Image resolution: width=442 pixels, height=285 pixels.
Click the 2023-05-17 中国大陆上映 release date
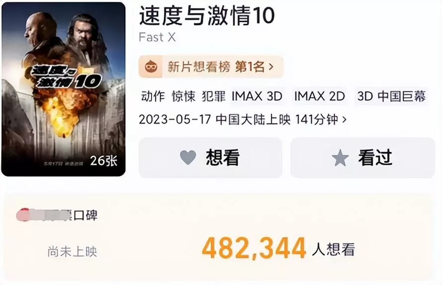215,120
